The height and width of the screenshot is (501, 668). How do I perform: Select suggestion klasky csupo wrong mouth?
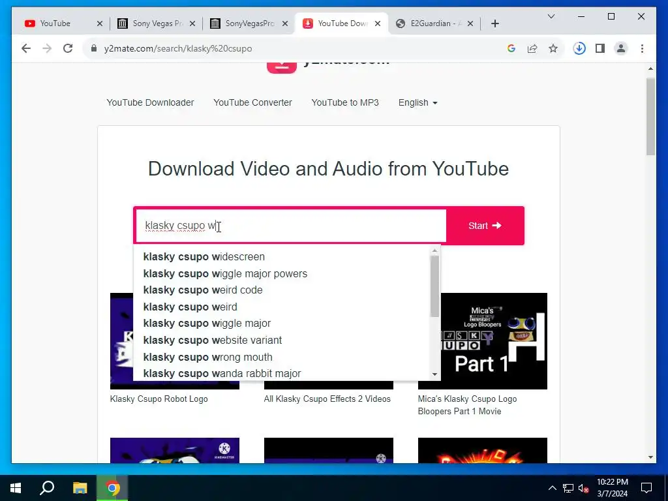pos(281,357)
